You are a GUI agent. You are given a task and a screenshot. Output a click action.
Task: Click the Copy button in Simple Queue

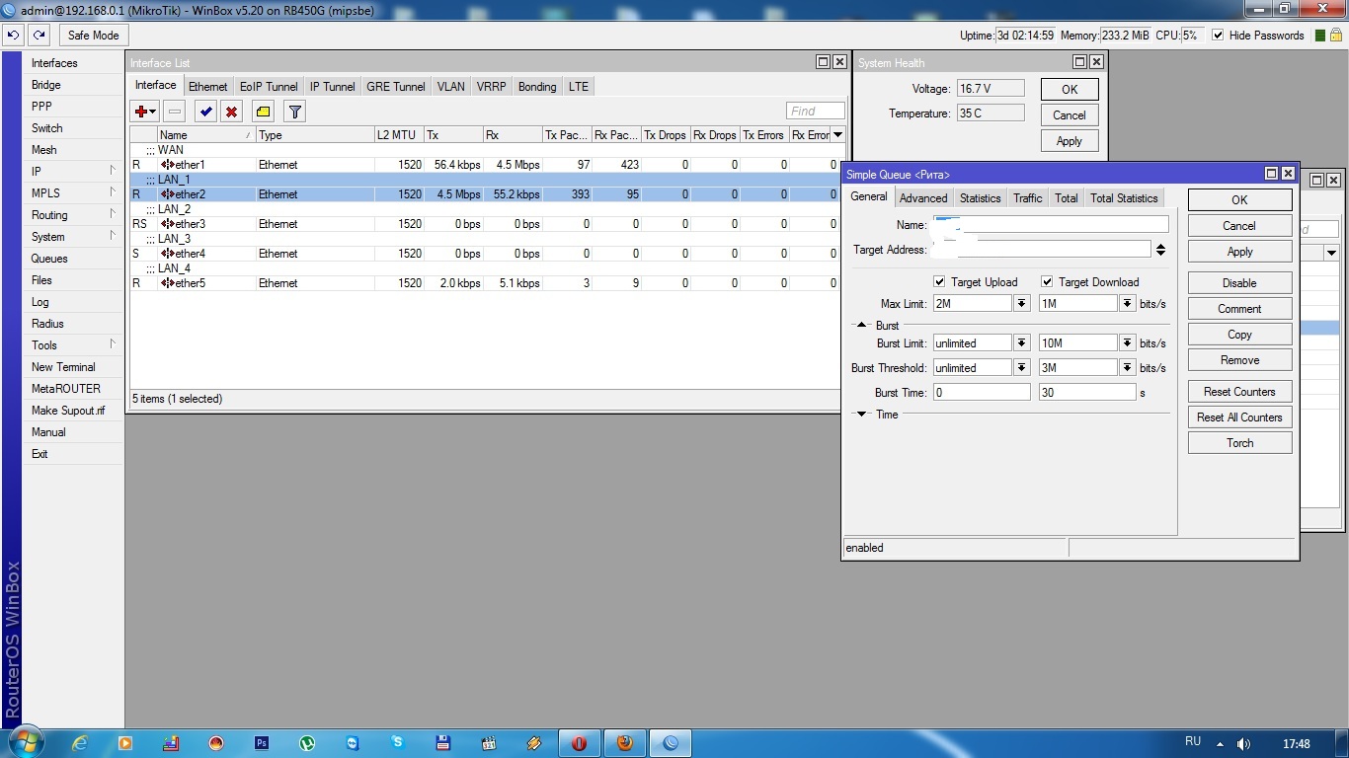(x=1239, y=335)
